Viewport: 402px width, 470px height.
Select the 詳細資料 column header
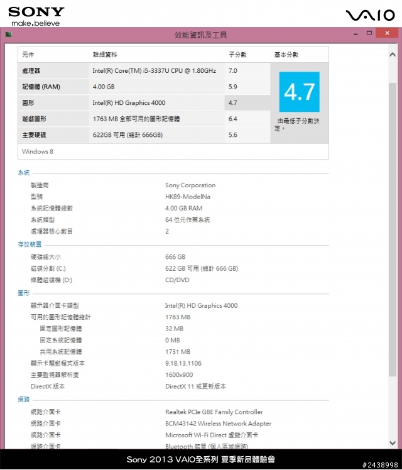click(105, 55)
